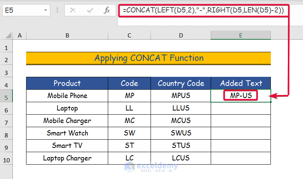Image resolution: width=303 pixels, height=179 pixels.
Task: Open the Name Box dropdown arrow
Action: pyautogui.click(x=46, y=11)
